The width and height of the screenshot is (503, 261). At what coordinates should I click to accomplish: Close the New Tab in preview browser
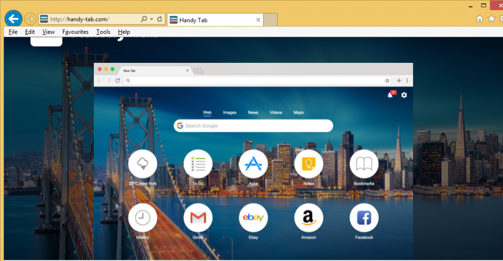click(187, 71)
